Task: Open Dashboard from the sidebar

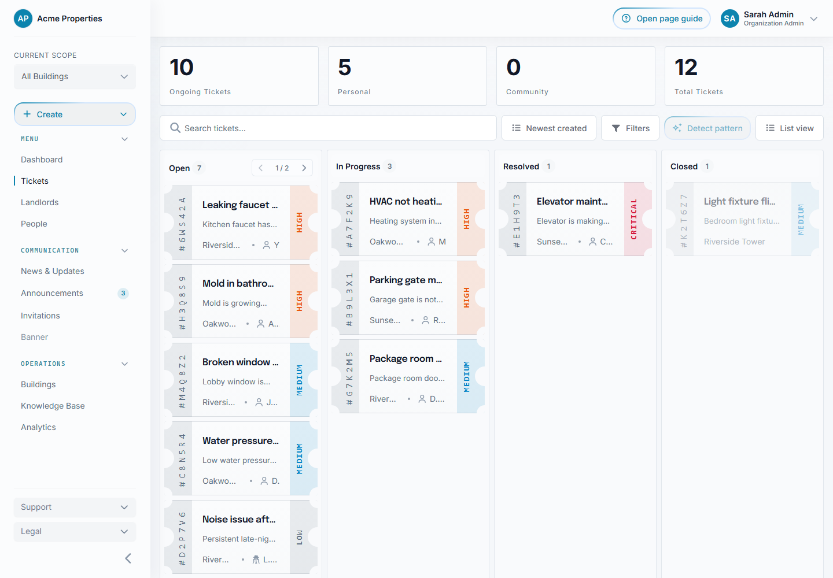Action: (42, 160)
